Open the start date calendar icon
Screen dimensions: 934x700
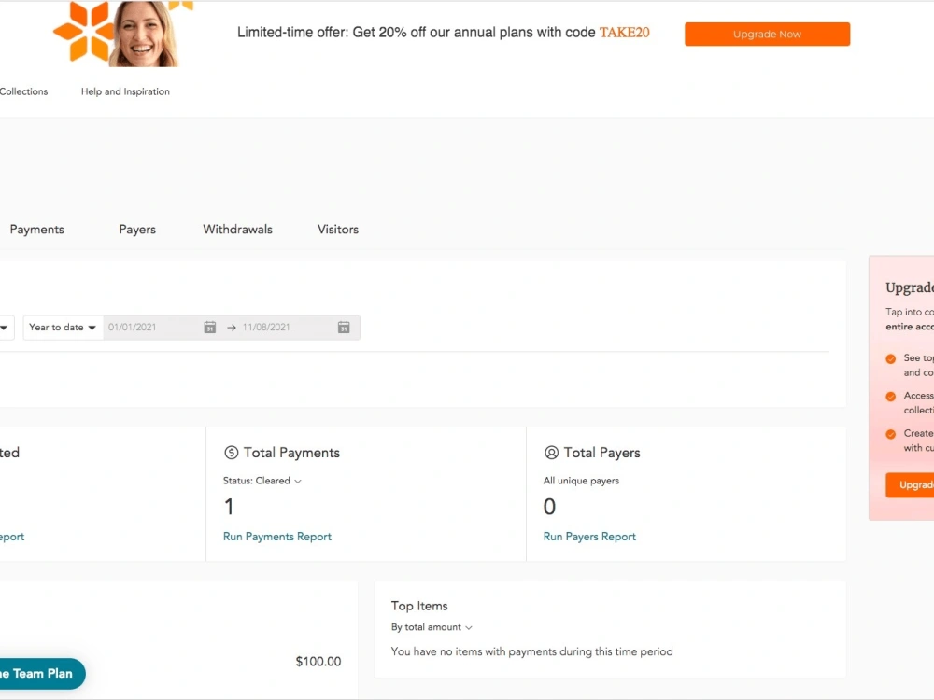209,328
